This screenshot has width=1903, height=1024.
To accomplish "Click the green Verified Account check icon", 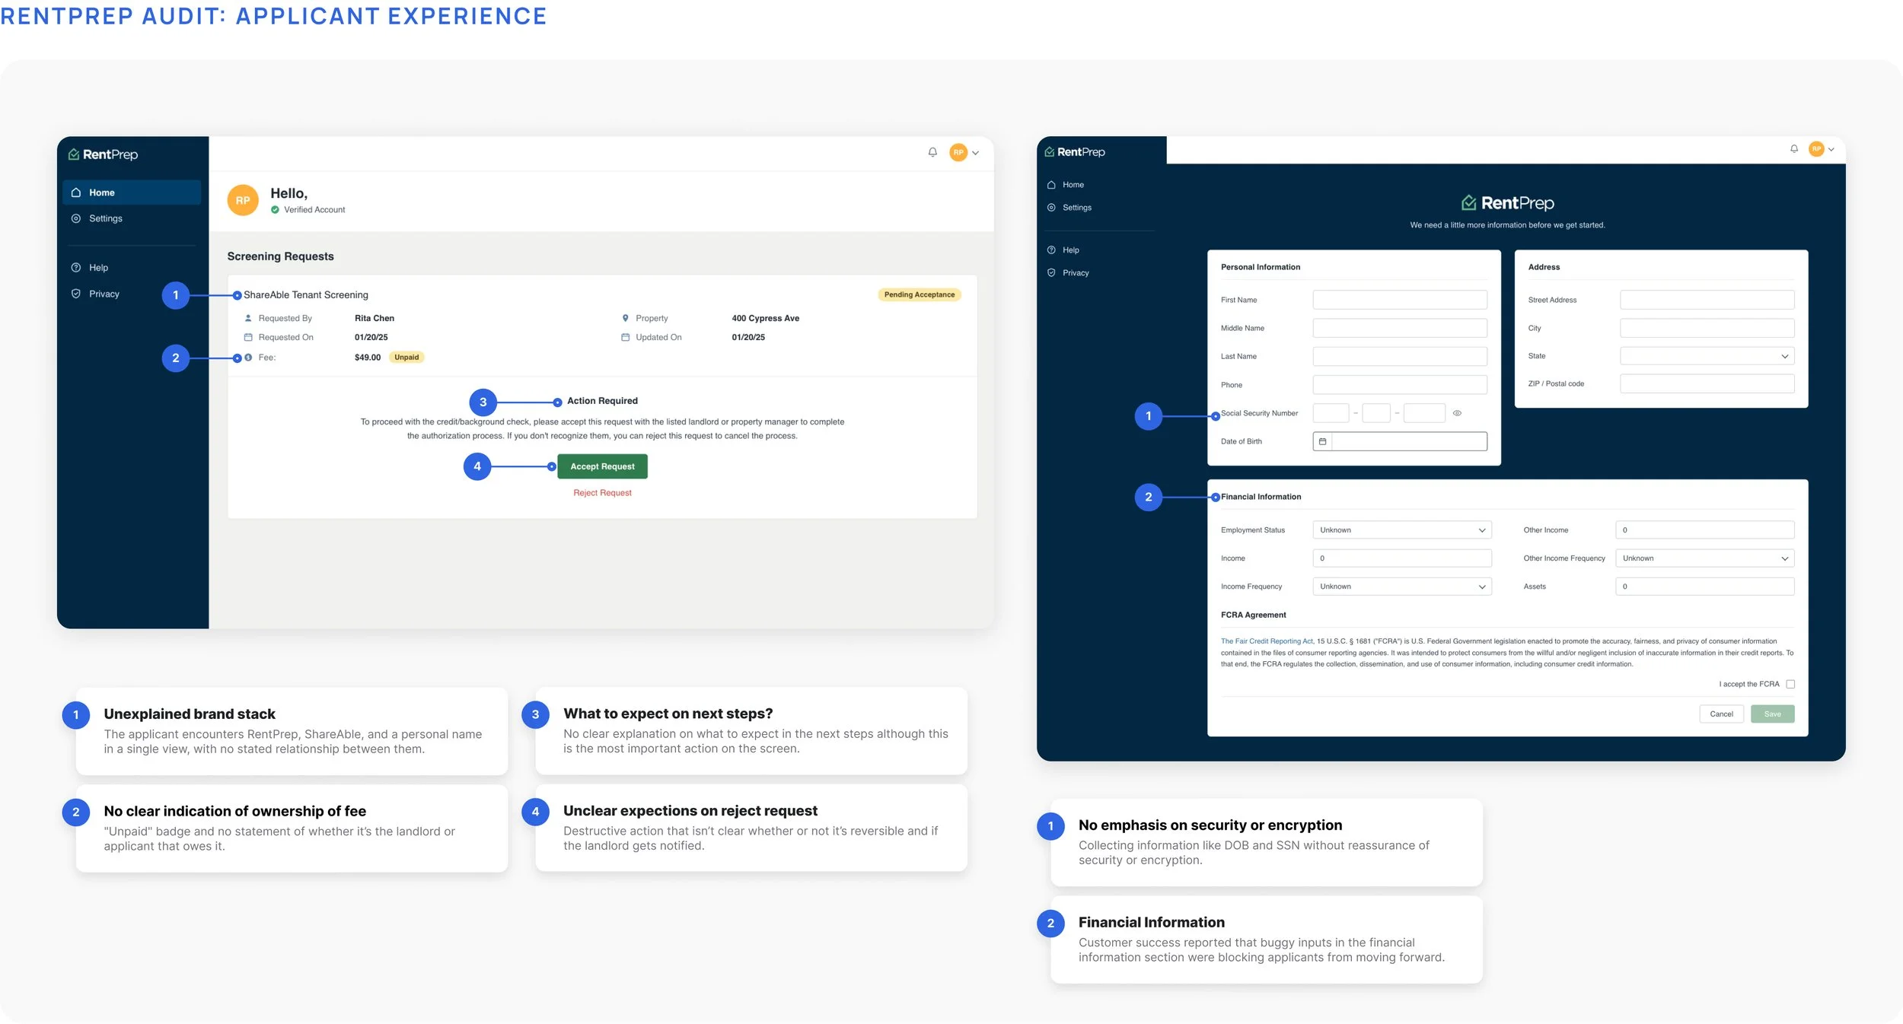I will pos(275,210).
